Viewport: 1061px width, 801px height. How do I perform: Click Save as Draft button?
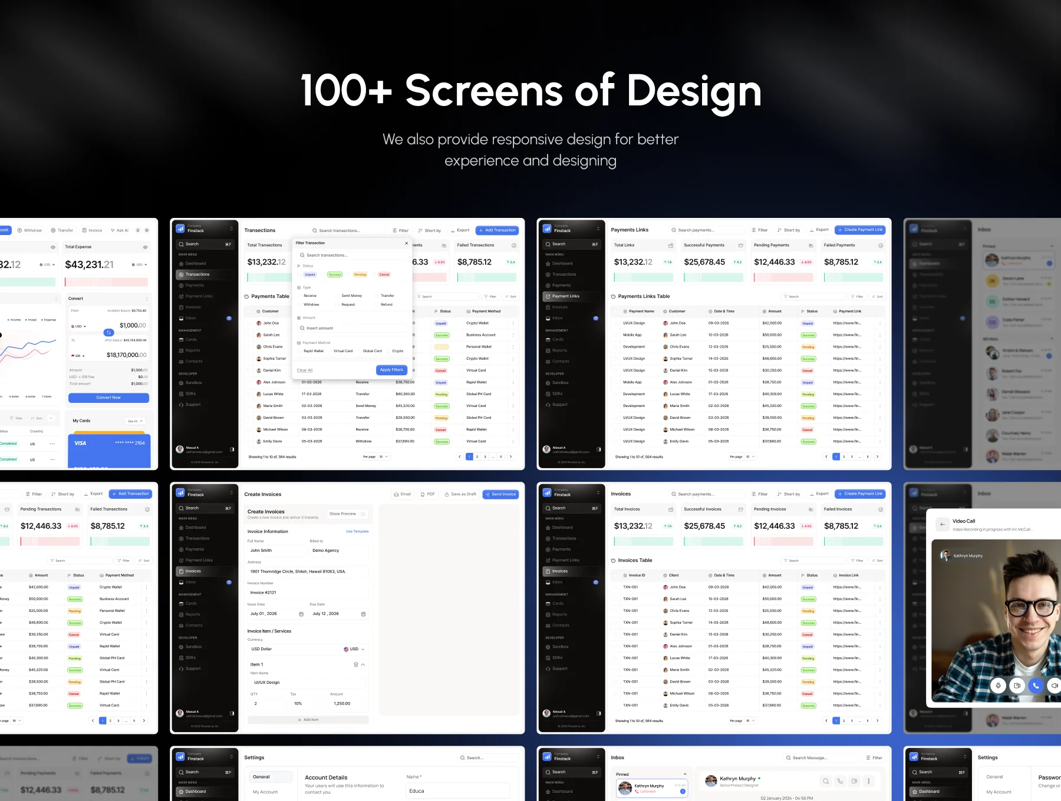pyautogui.click(x=460, y=494)
